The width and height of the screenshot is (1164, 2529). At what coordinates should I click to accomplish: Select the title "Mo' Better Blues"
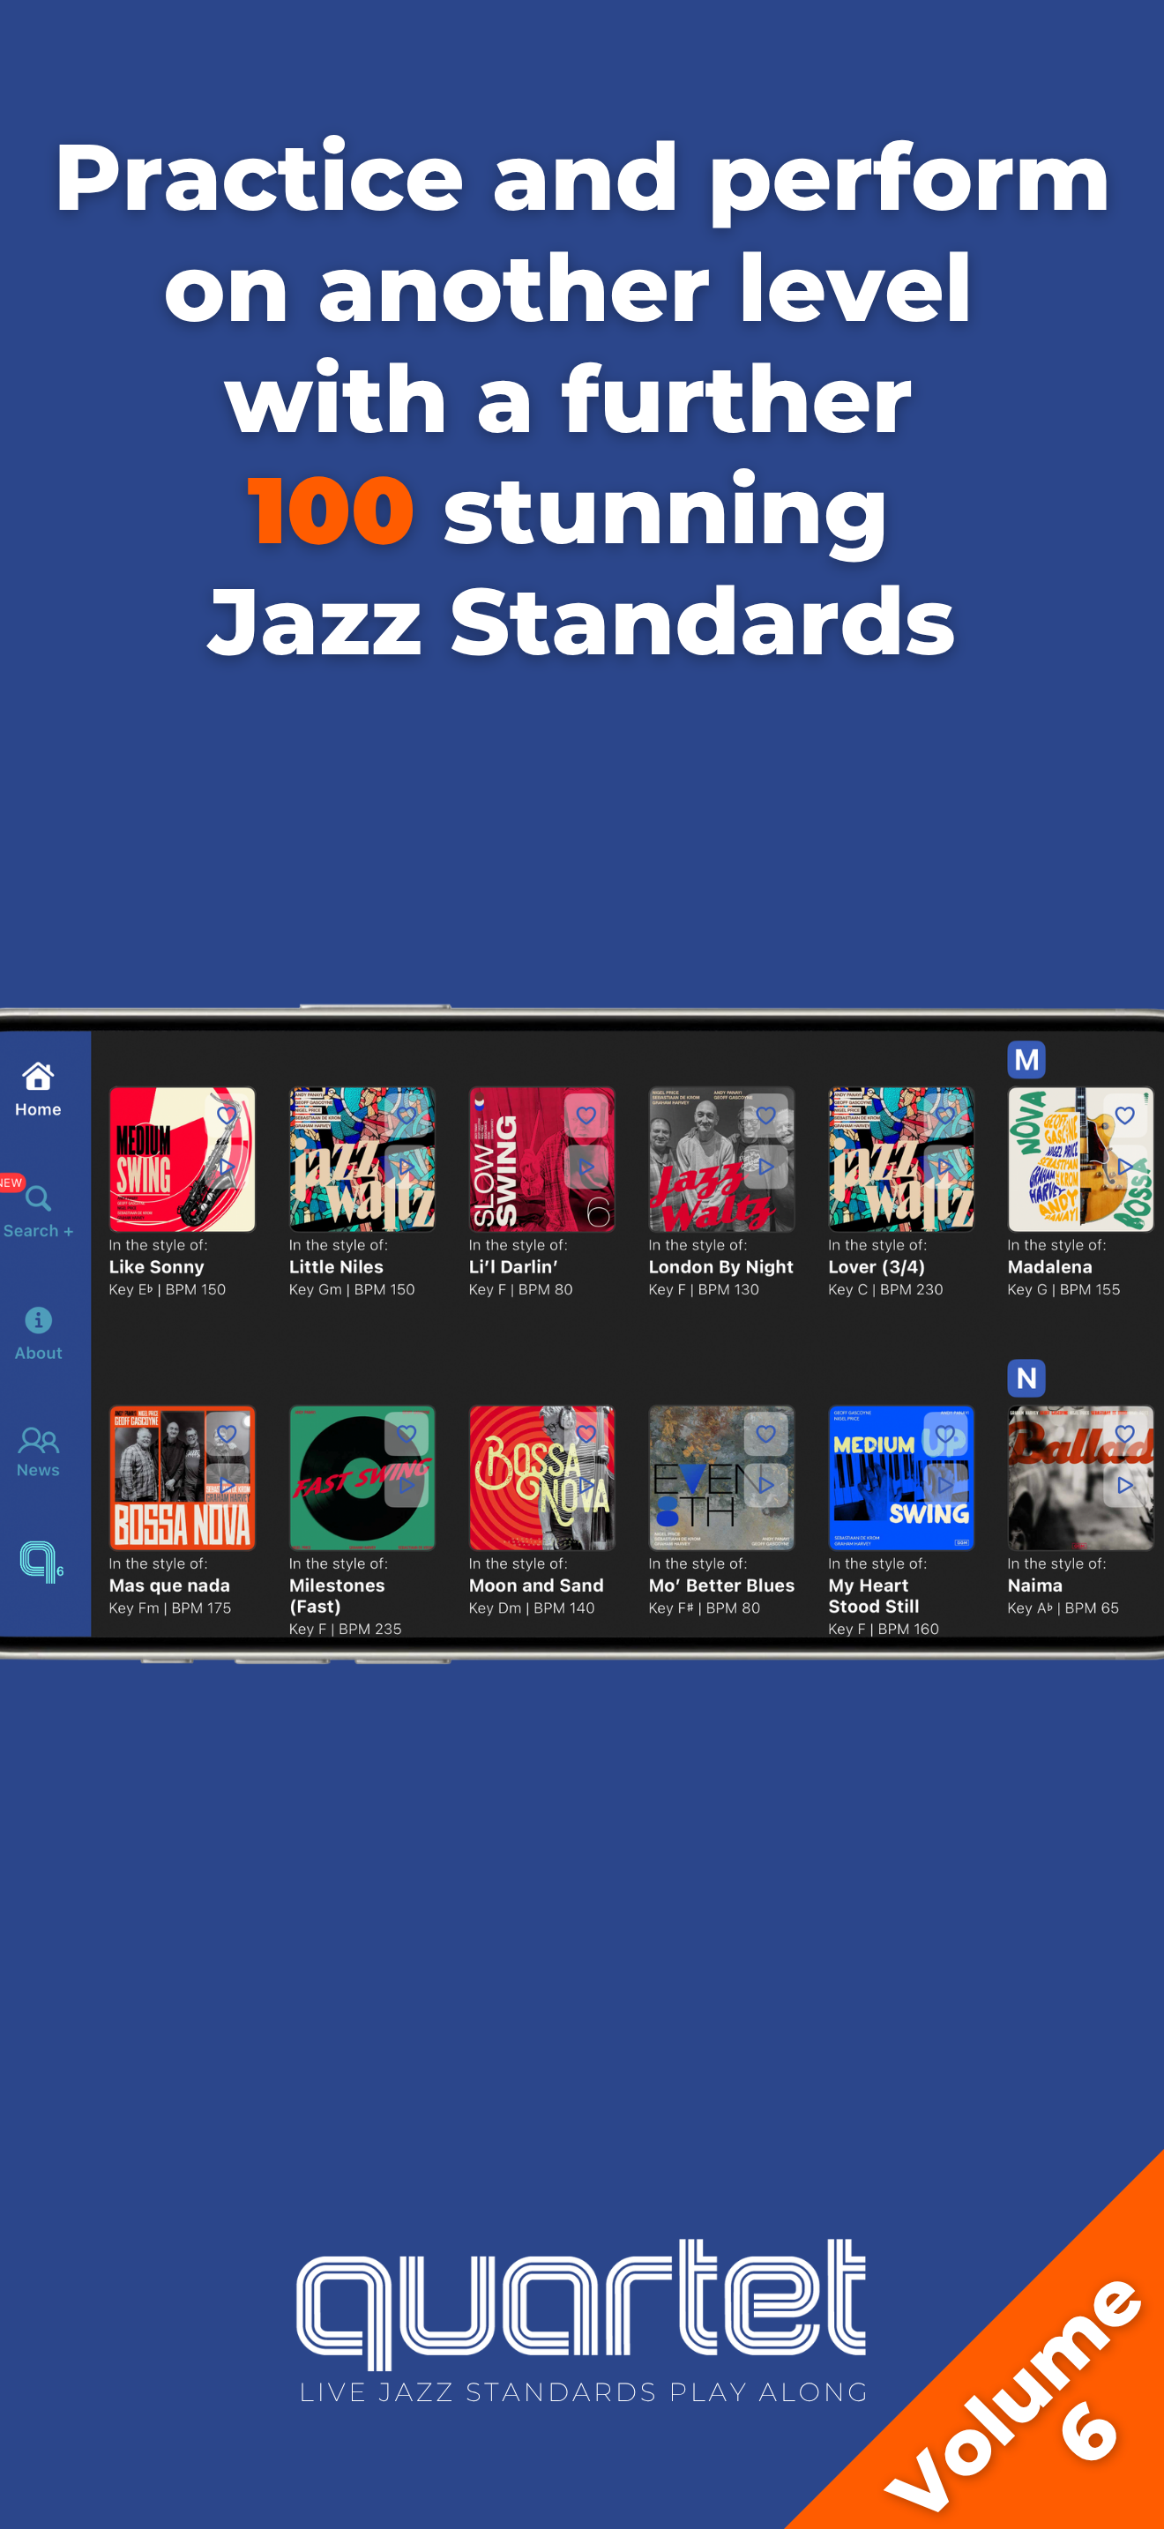tap(721, 1585)
